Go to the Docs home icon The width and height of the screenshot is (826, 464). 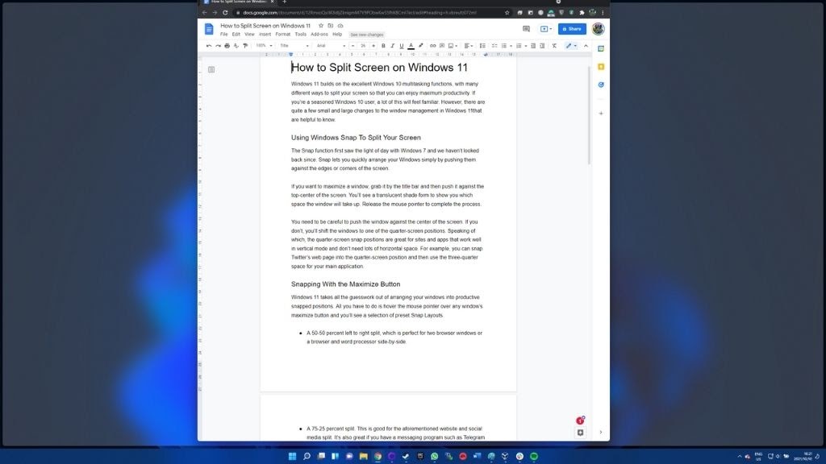pos(209,30)
